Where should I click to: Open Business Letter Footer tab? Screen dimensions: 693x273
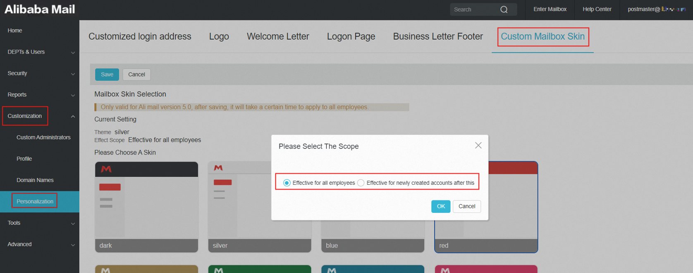[x=438, y=36]
